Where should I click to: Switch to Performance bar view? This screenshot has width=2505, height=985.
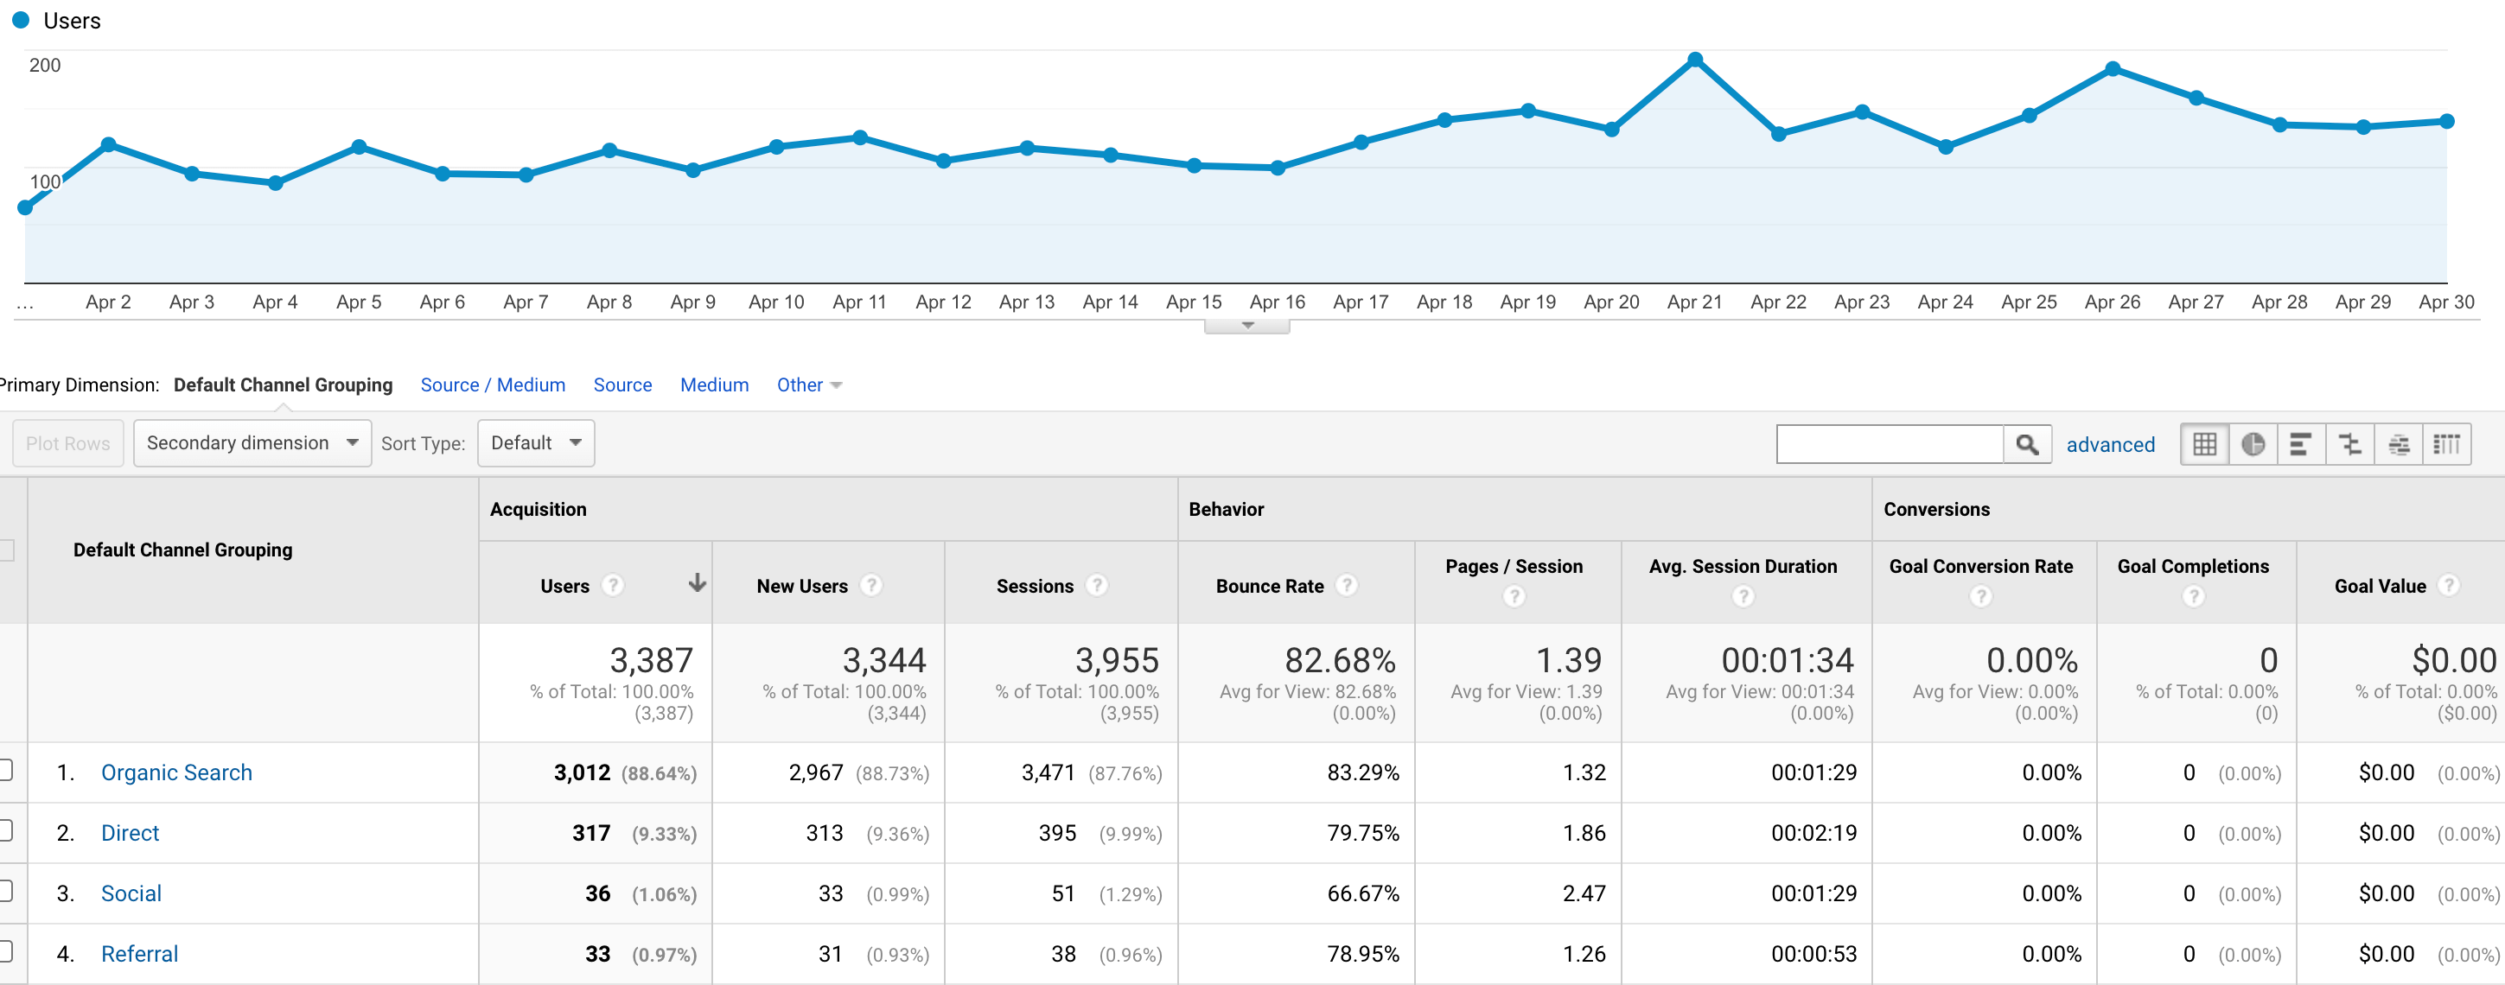coord(2301,444)
